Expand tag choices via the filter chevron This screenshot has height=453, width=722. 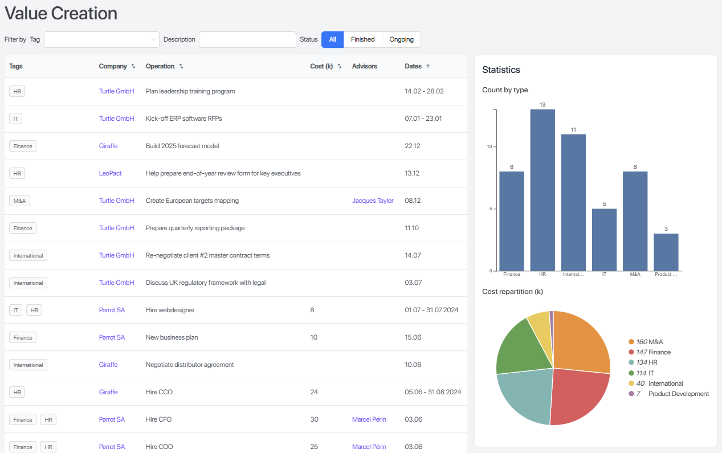(153, 39)
